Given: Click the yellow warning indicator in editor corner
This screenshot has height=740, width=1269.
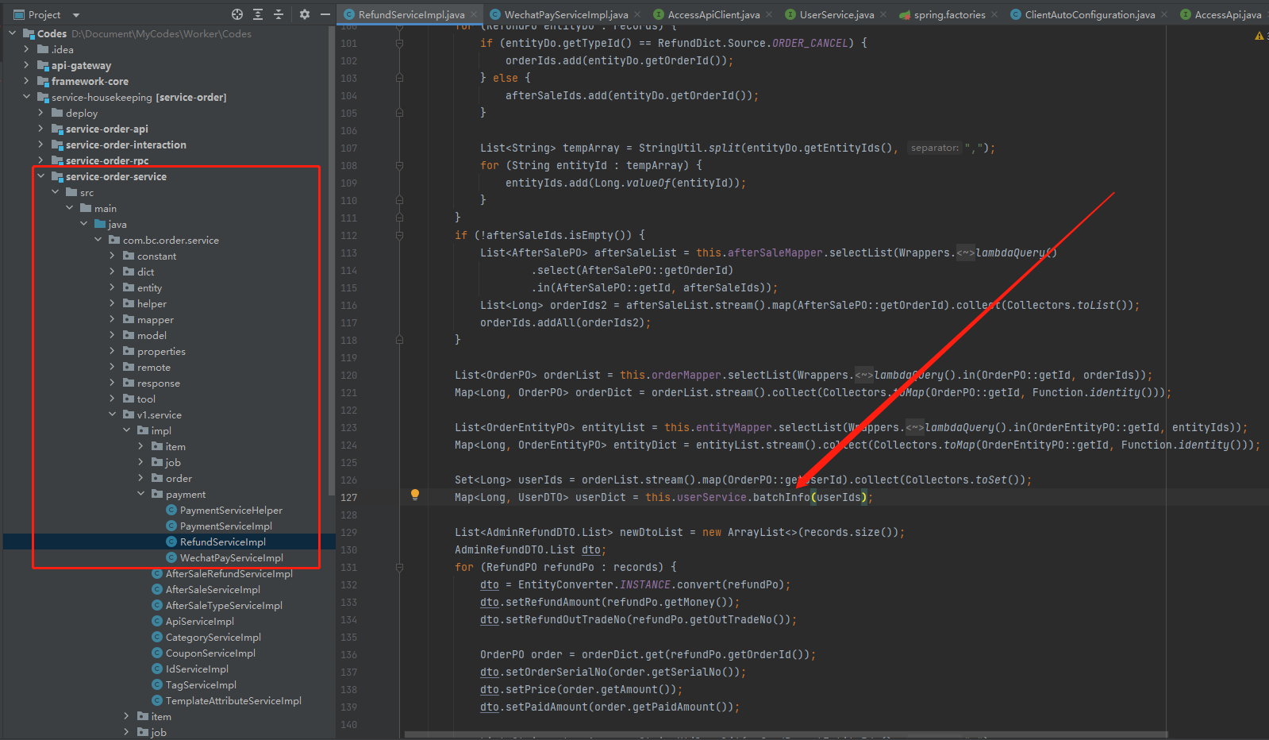Looking at the screenshot, I should tap(1259, 36).
